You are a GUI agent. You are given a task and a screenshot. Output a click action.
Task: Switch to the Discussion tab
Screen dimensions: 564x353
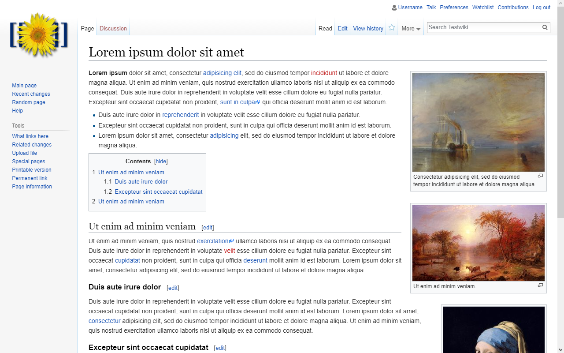pos(113,28)
